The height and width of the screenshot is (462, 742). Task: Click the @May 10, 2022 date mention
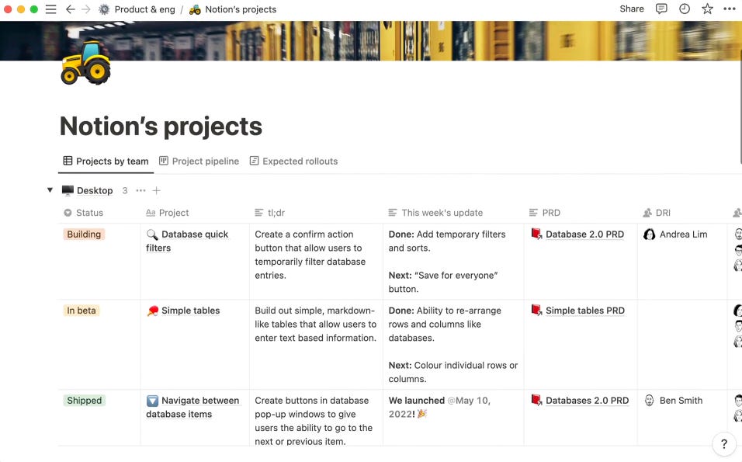click(439, 407)
